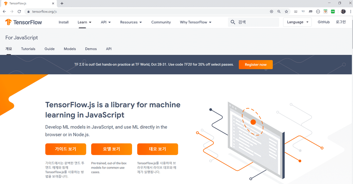Screen dimensions: 353x184
Task: Click the 'TF 2.0 is out!' banner text
Action: point(154,65)
